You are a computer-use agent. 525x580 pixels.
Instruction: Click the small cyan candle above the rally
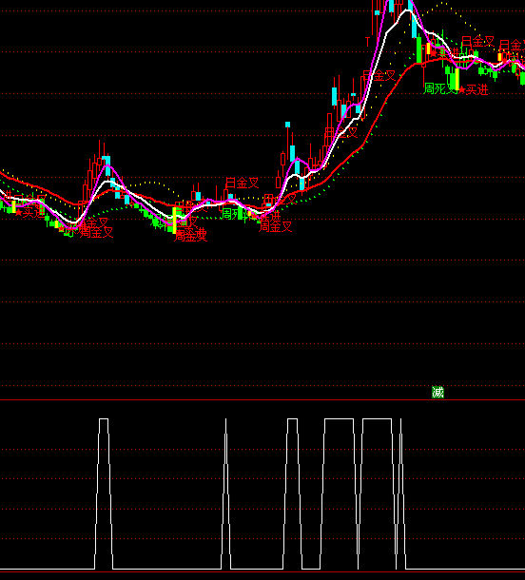pos(287,125)
